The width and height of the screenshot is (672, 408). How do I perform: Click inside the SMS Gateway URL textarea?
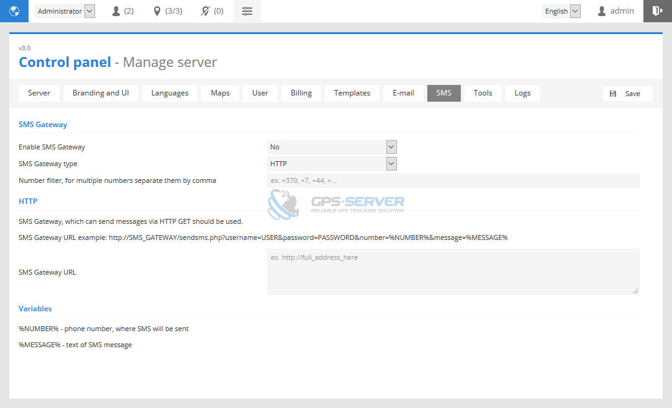[x=453, y=272]
